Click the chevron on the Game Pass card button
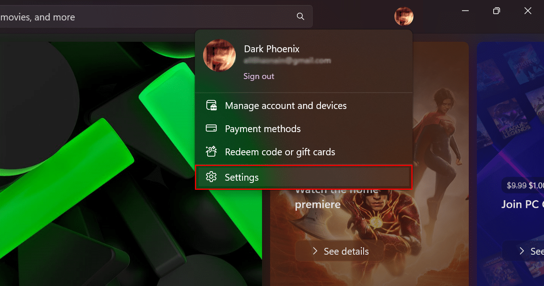The height and width of the screenshot is (286, 544). [x=522, y=251]
